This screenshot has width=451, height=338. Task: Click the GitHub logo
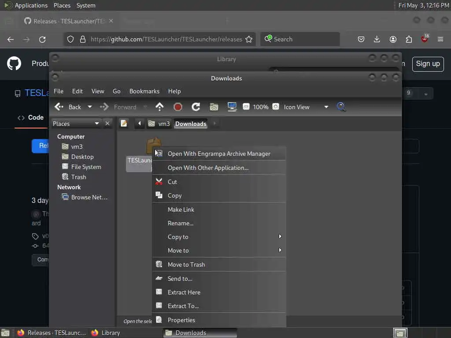click(x=14, y=63)
